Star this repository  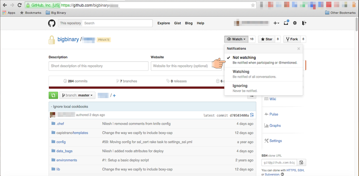tap(266, 39)
